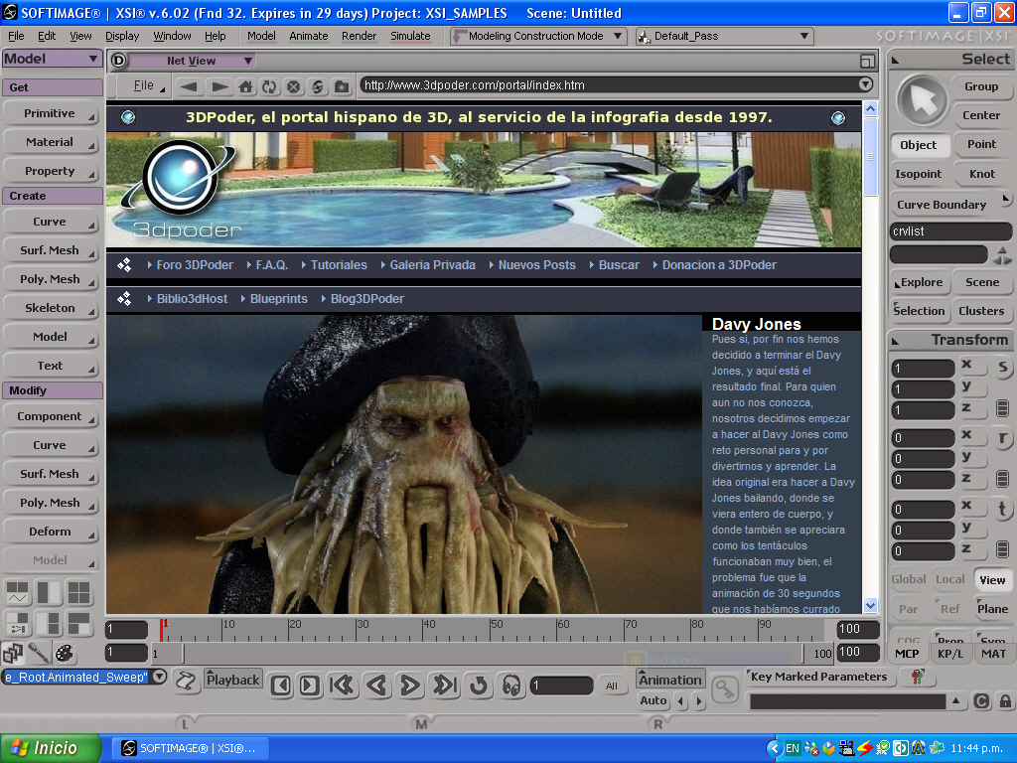The width and height of the screenshot is (1017, 763).
Task: Switch transform mode to Global
Action: [x=908, y=579]
